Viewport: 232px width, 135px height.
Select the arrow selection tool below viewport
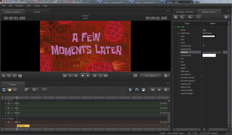3,76
